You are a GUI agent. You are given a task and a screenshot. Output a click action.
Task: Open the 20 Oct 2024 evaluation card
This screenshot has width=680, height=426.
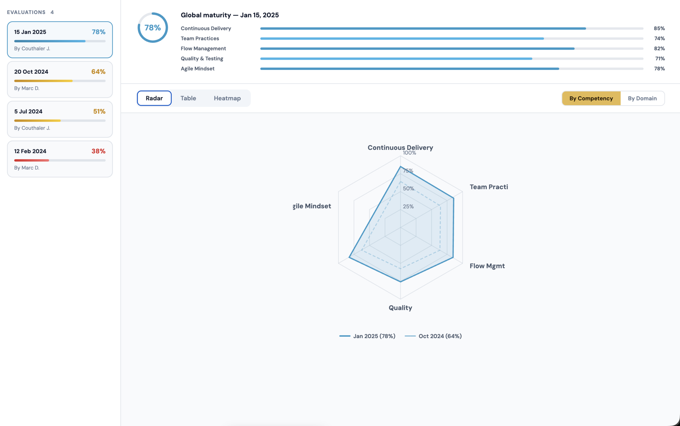(60, 79)
